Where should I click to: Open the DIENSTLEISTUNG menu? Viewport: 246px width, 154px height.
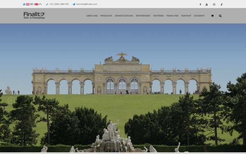[x=124, y=16]
